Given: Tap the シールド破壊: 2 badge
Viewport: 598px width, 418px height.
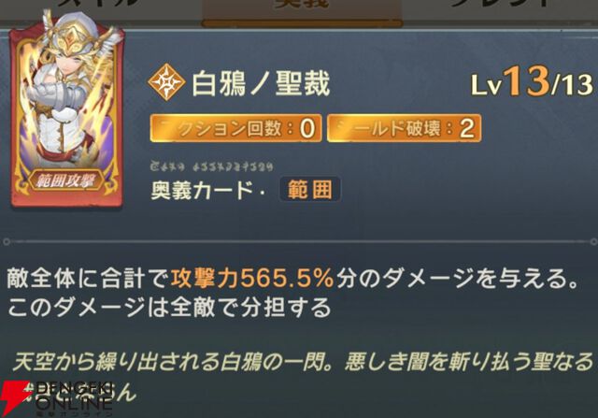Looking at the screenshot, I should tap(405, 128).
